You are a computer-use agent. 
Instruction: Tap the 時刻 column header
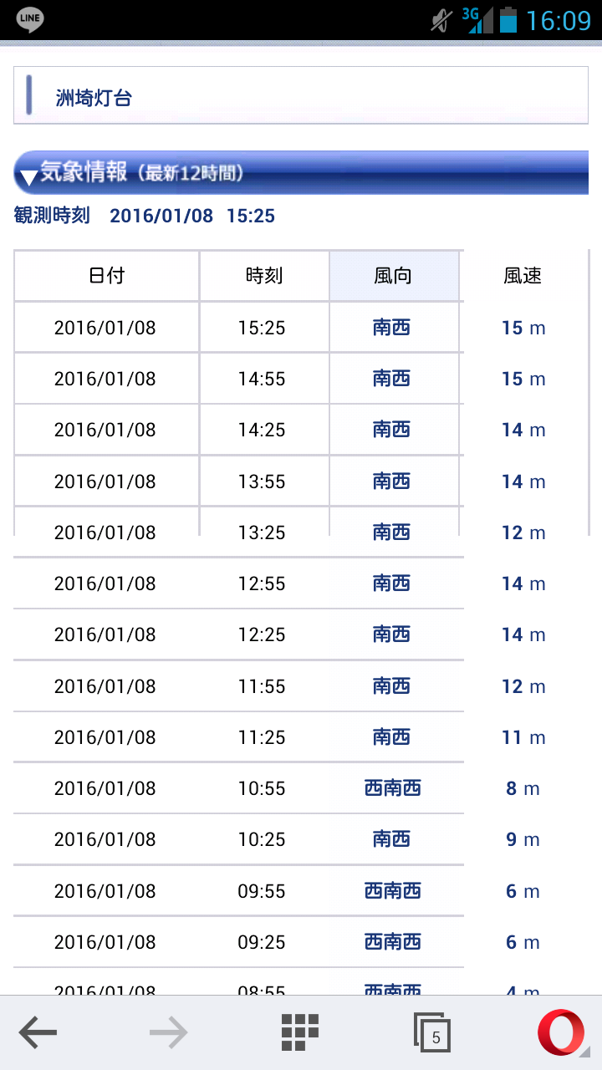tap(263, 276)
